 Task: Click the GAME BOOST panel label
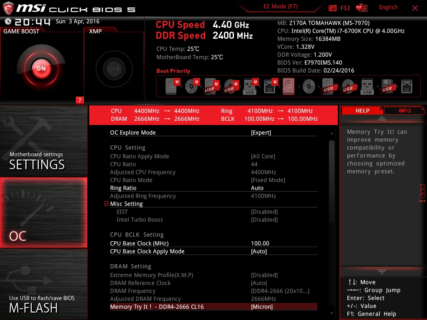pyautogui.click(x=21, y=31)
